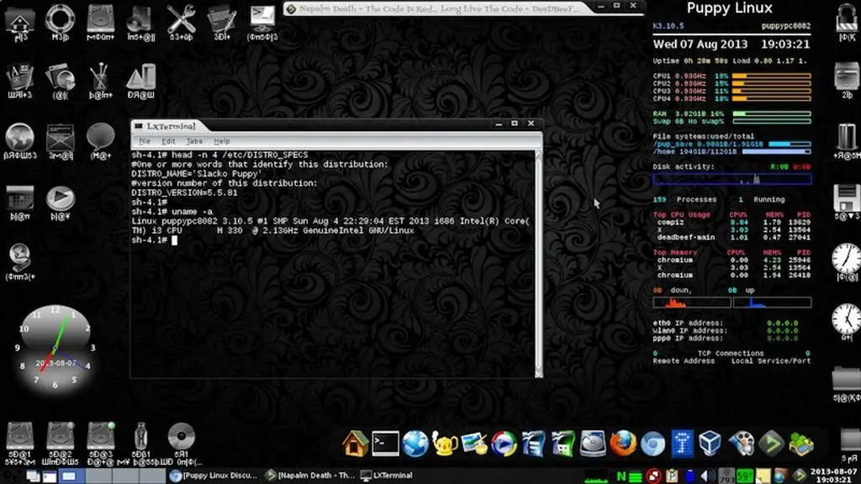Viewport: 861px width, 484px height.
Task: Launch VirtualBox cube icon in dock
Action: [710, 444]
